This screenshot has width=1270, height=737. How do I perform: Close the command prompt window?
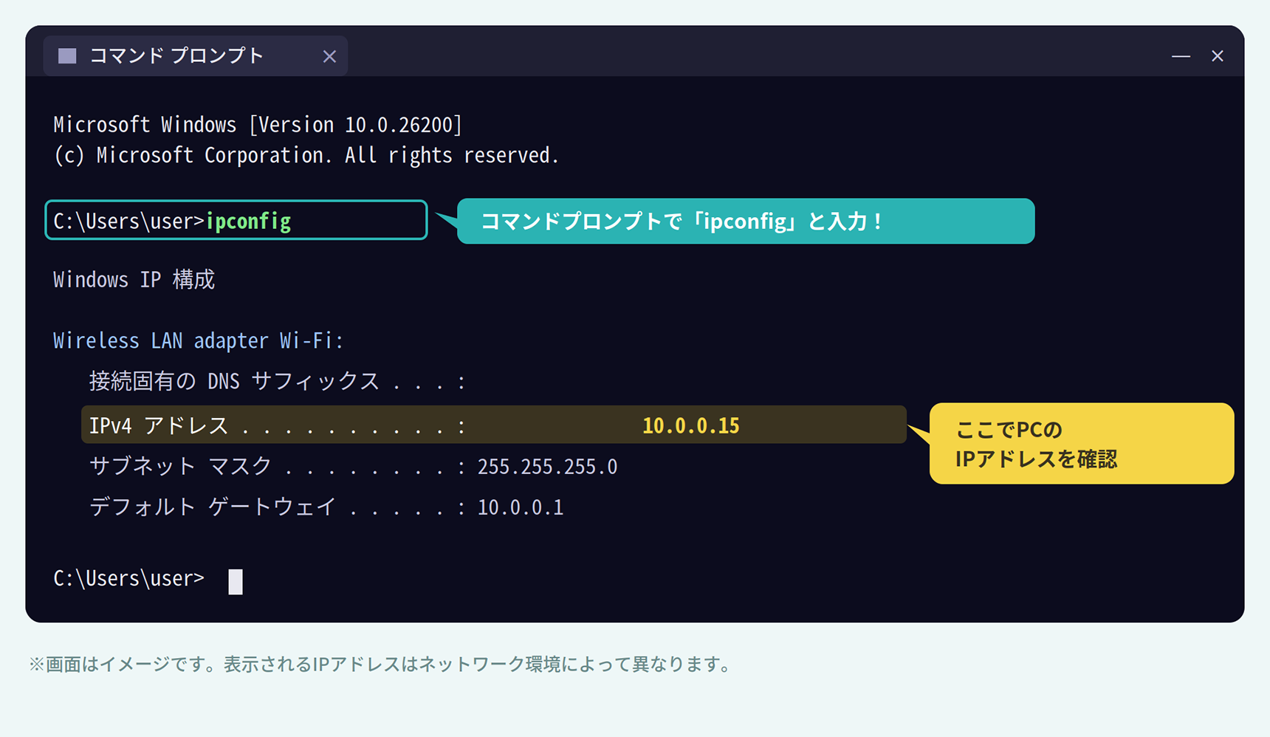click(1218, 56)
